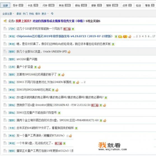Click 新人帖 badge on IS916EN-A3 thread

coord(95,105)
